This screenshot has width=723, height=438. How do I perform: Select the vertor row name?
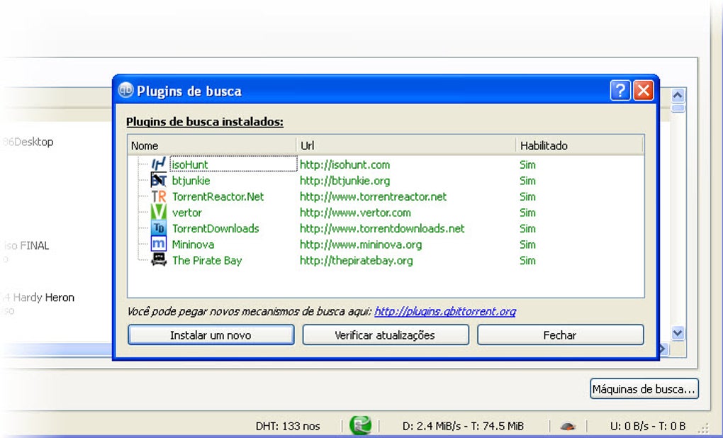click(x=186, y=213)
